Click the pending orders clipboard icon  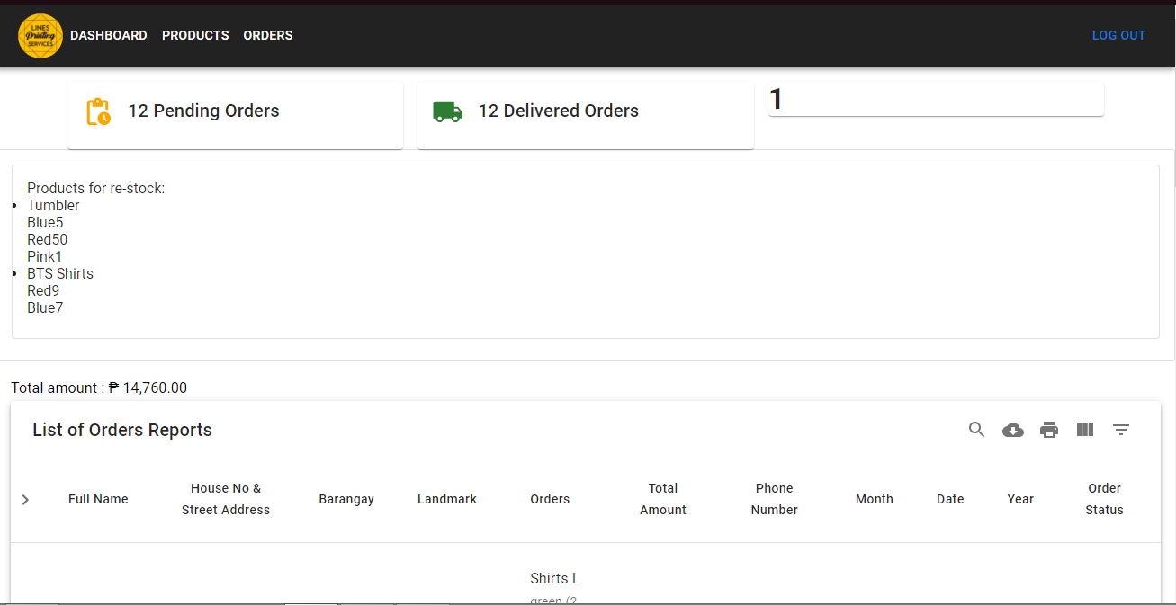[98, 111]
